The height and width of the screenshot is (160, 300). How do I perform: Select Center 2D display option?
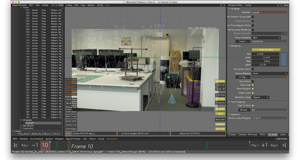(220, 85)
